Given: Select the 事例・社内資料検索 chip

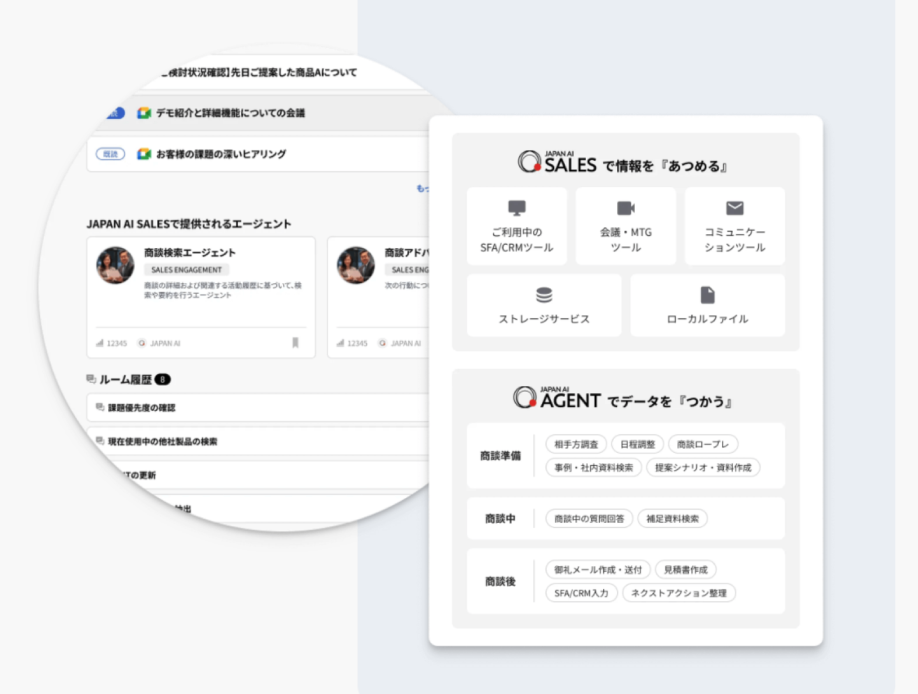Looking at the screenshot, I should tap(593, 467).
